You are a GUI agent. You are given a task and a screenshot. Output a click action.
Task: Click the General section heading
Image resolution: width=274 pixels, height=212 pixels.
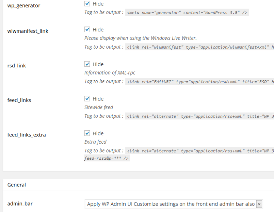coord(16,185)
